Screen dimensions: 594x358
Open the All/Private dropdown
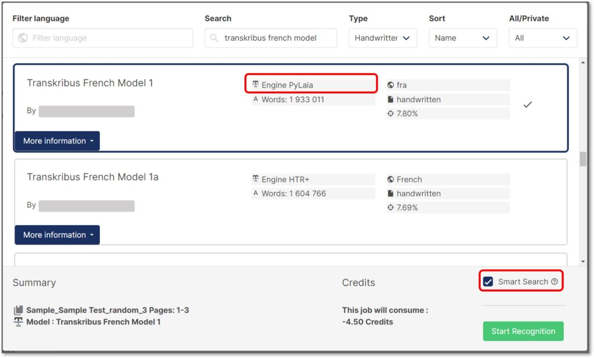pyautogui.click(x=543, y=38)
